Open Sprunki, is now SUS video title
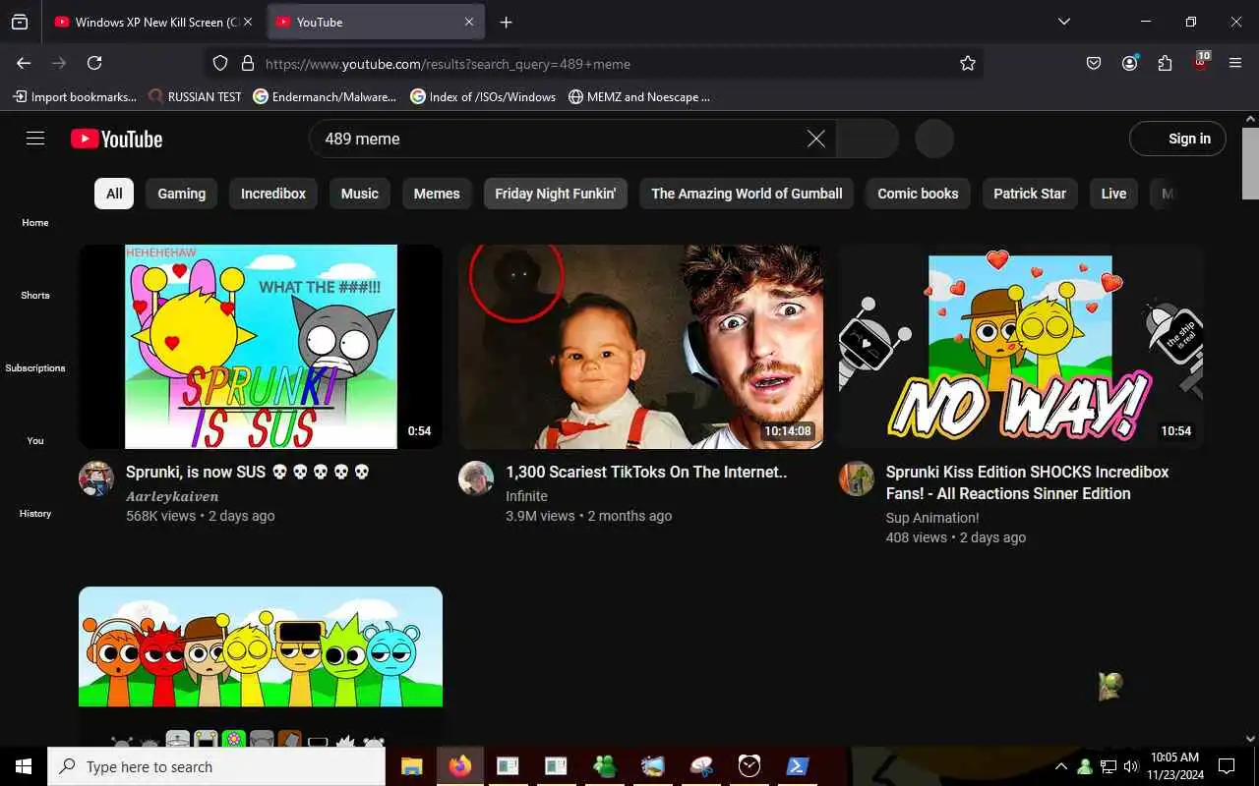This screenshot has width=1259, height=786. click(x=248, y=472)
